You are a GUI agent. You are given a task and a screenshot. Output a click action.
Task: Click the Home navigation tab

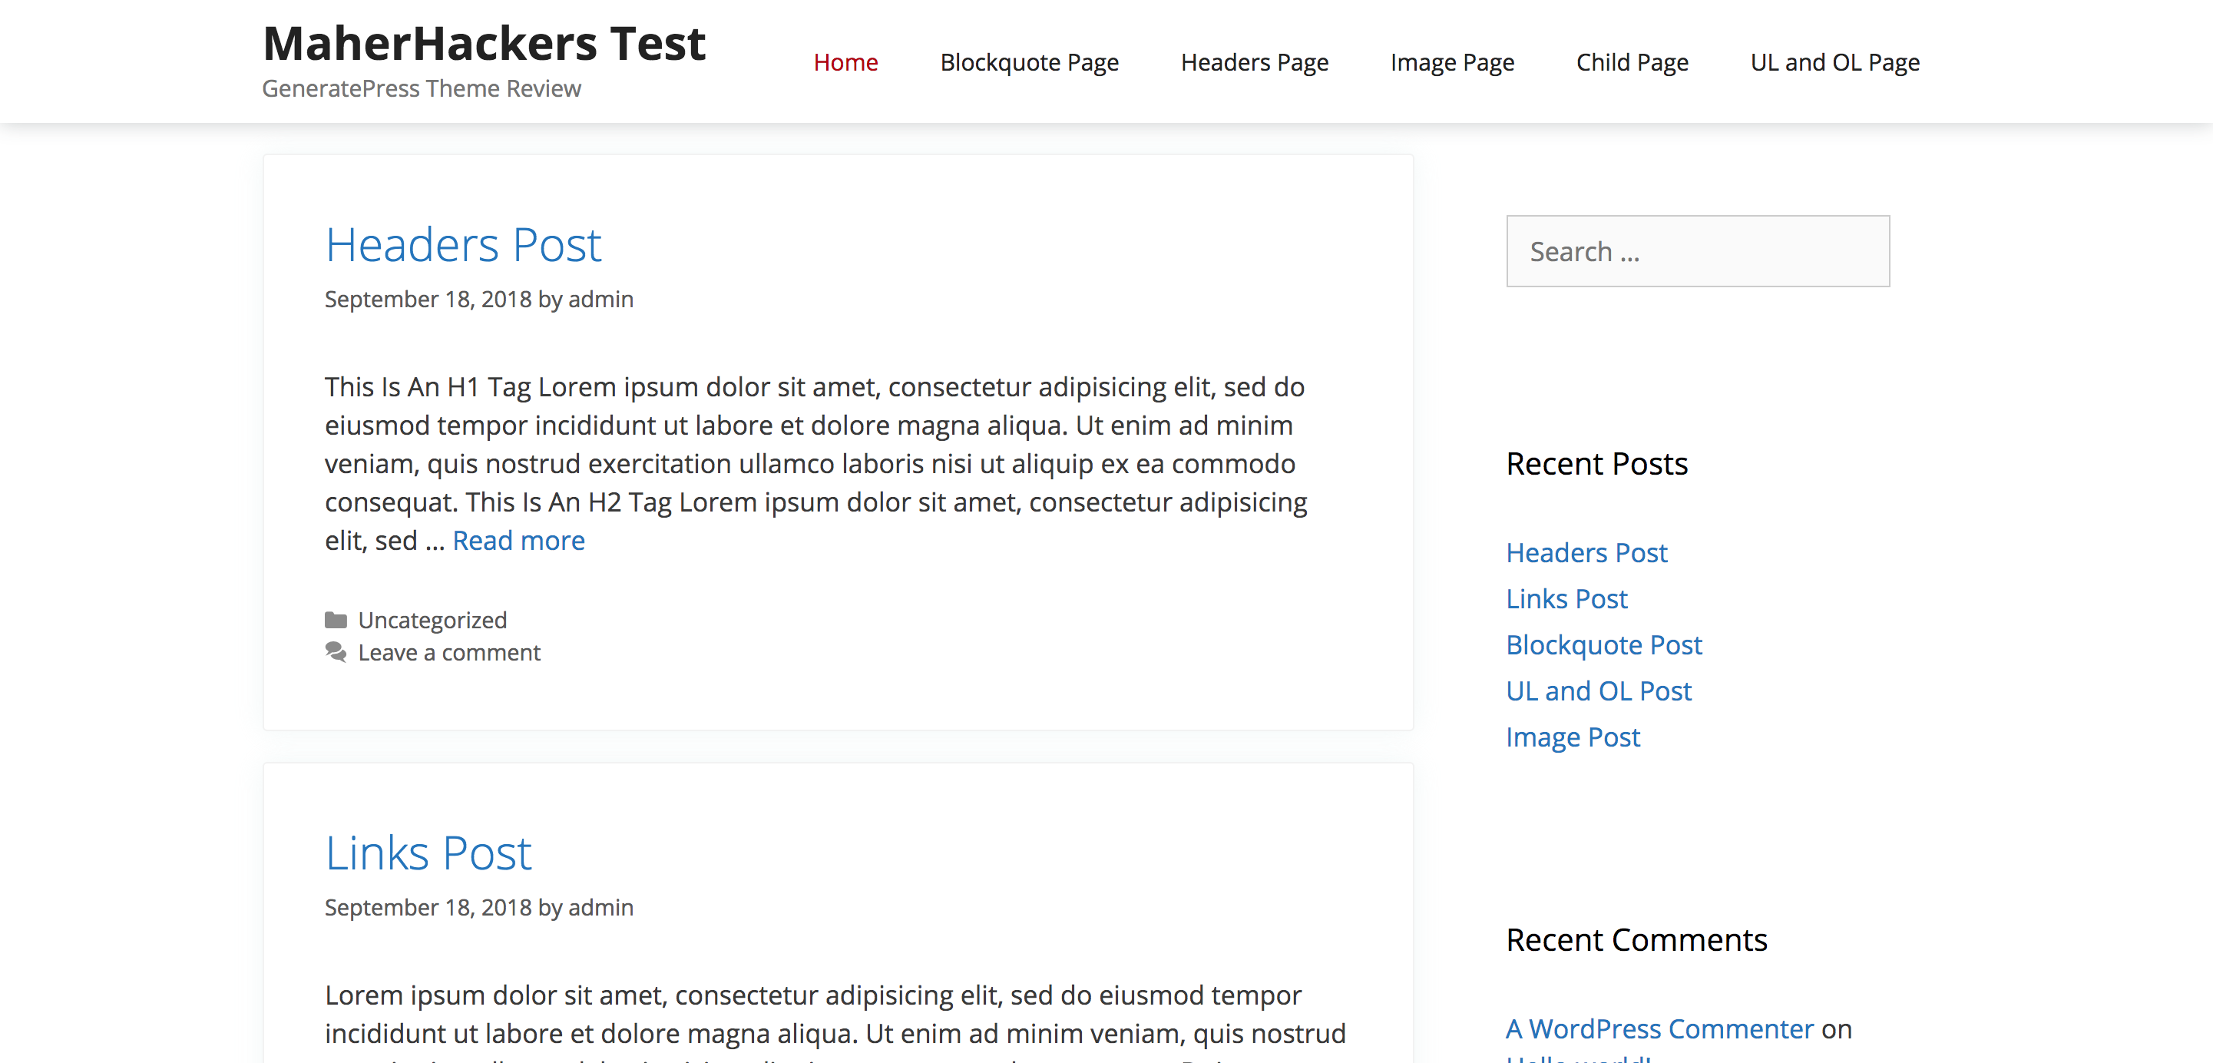coord(847,61)
